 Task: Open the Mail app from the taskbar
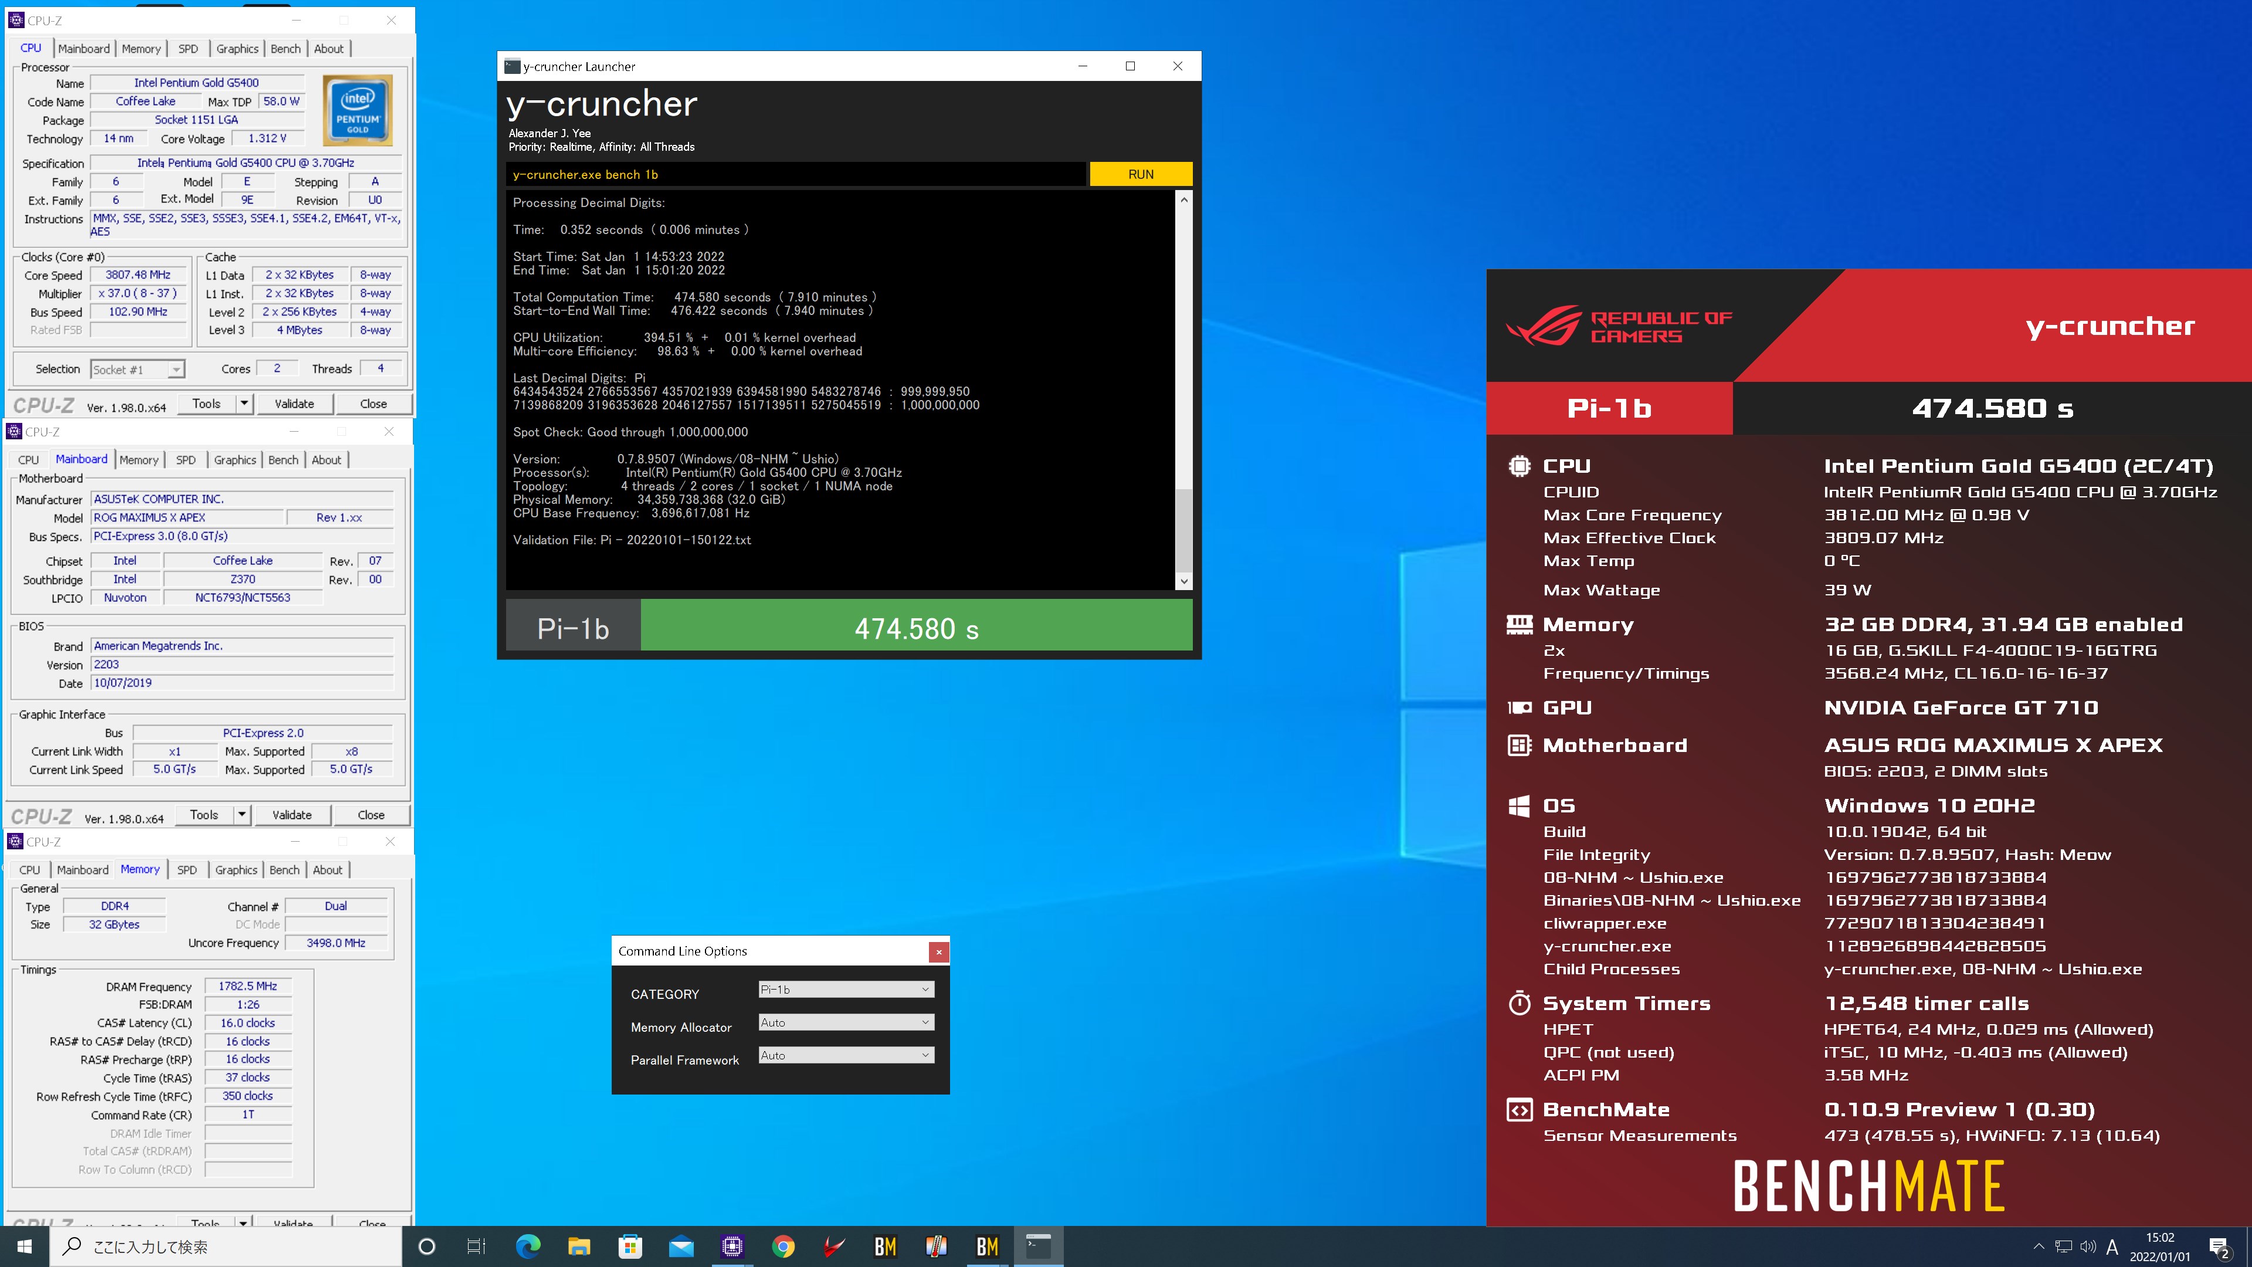click(681, 1246)
